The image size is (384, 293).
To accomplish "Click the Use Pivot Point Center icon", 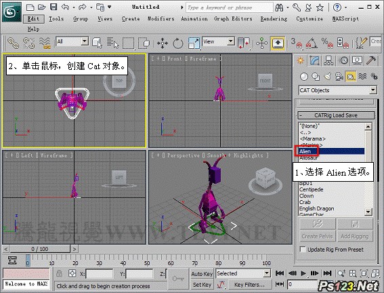I will (x=243, y=43).
